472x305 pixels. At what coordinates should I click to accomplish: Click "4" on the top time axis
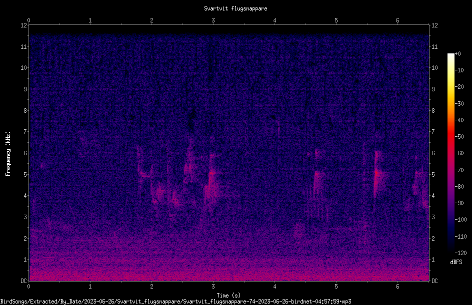click(x=274, y=20)
